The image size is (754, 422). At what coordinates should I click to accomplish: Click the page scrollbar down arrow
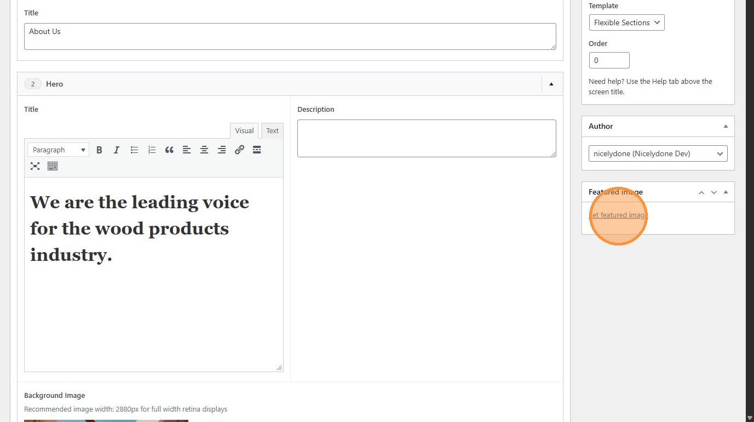[749, 417]
